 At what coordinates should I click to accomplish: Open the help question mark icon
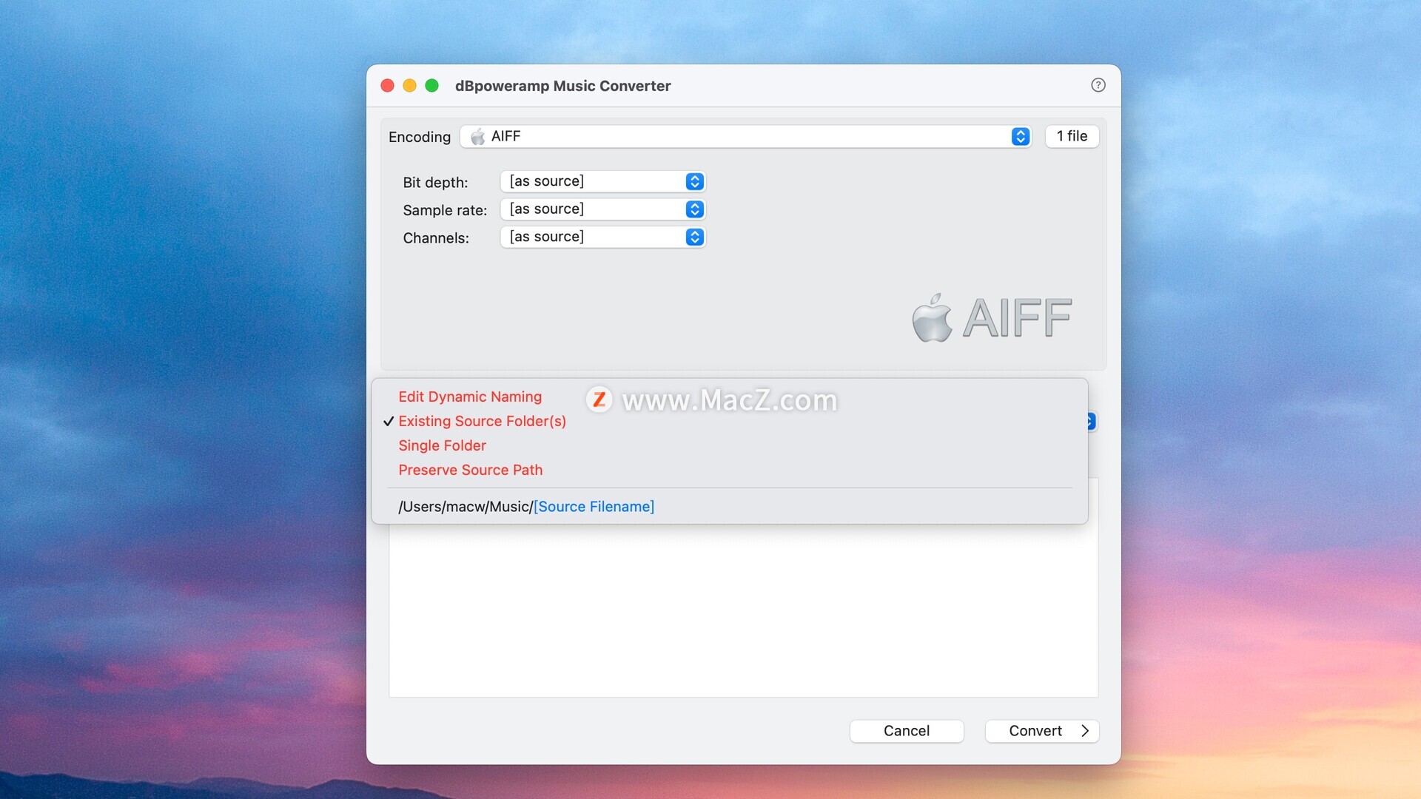1098,85
